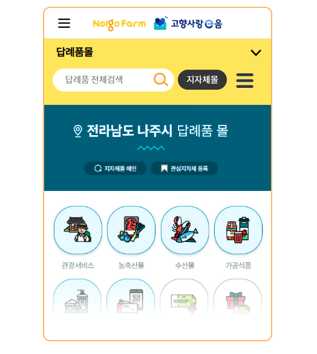Select the 수산물 category icon
317x354 pixels.
click(x=185, y=230)
